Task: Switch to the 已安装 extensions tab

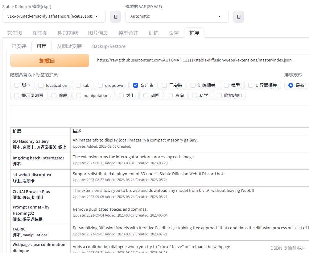Action: click(19, 46)
